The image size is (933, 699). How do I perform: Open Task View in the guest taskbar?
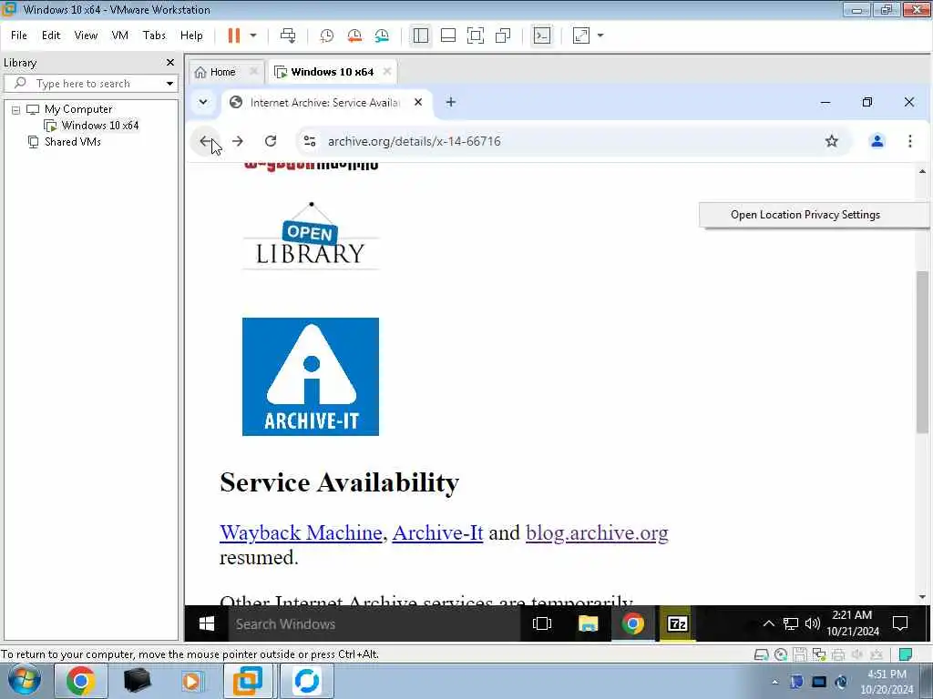542,624
